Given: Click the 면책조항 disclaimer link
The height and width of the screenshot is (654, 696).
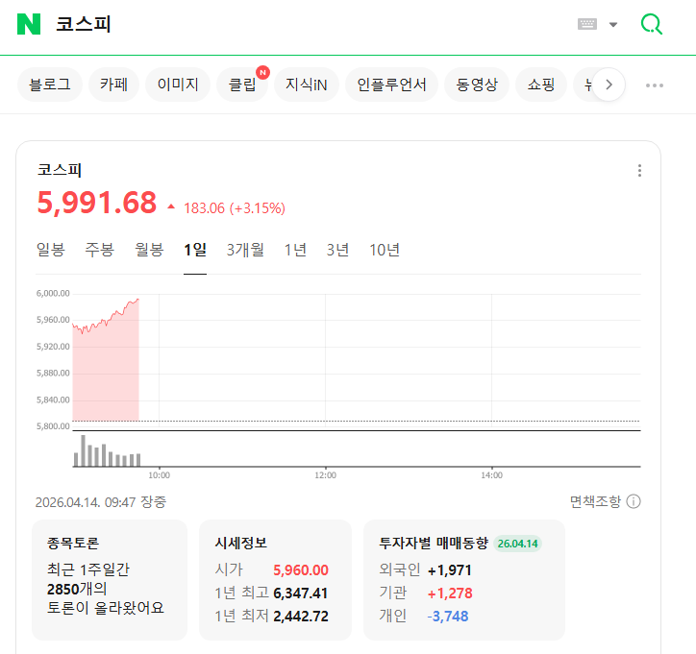Looking at the screenshot, I should [595, 501].
